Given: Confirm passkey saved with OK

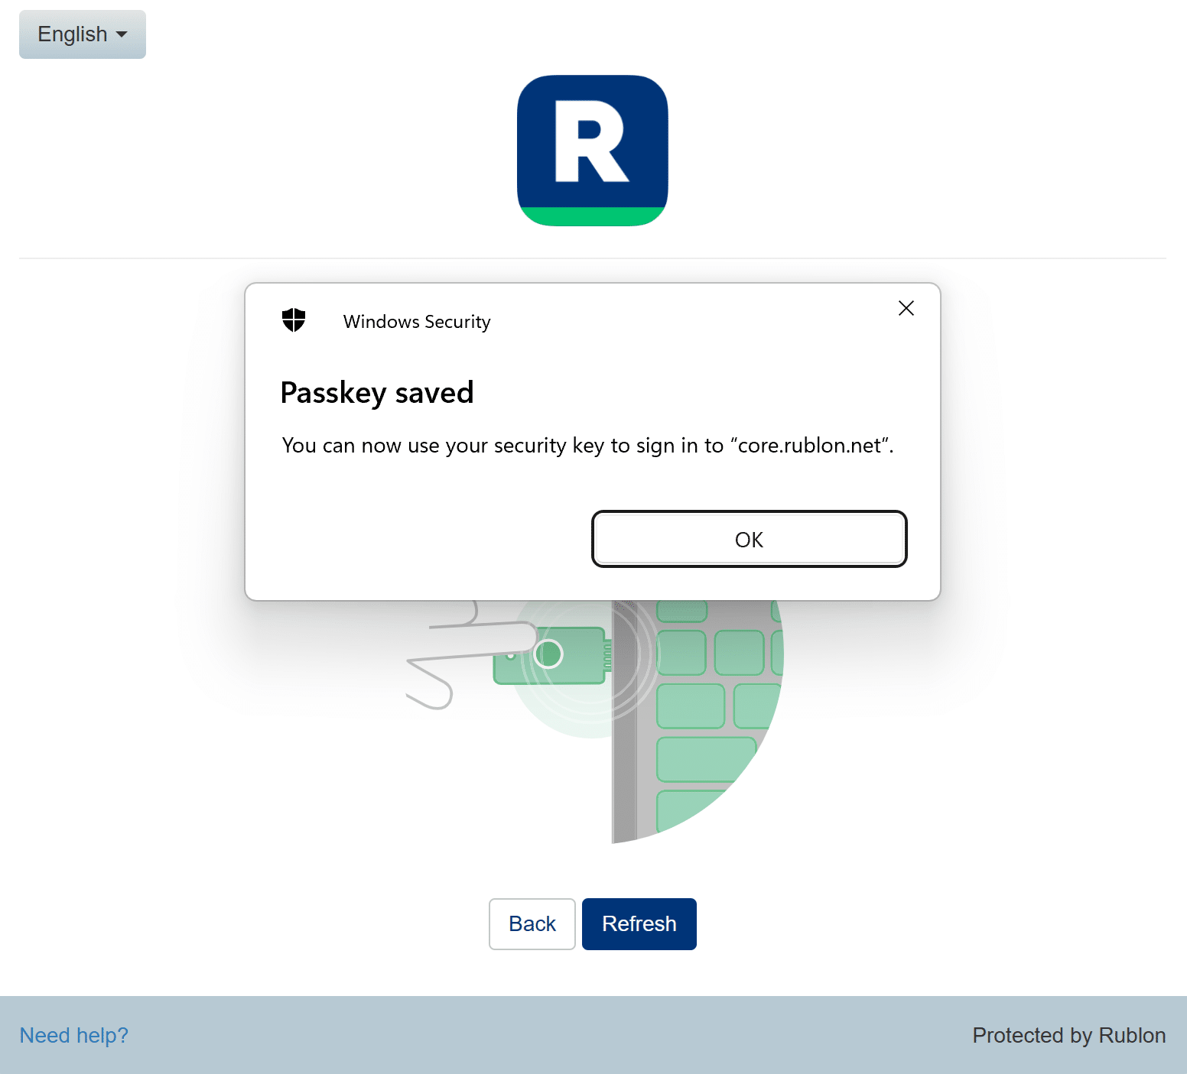Looking at the screenshot, I should pyautogui.click(x=750, y=539).
